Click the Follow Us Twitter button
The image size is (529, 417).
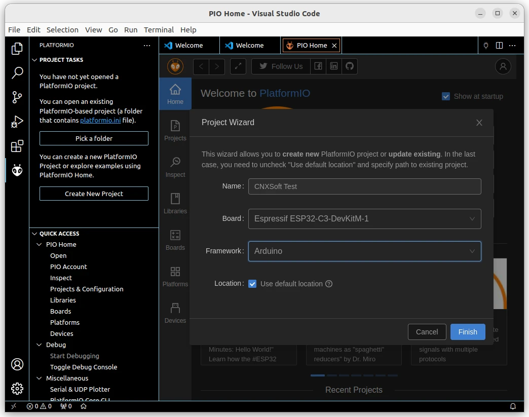(x=281, y=66)
